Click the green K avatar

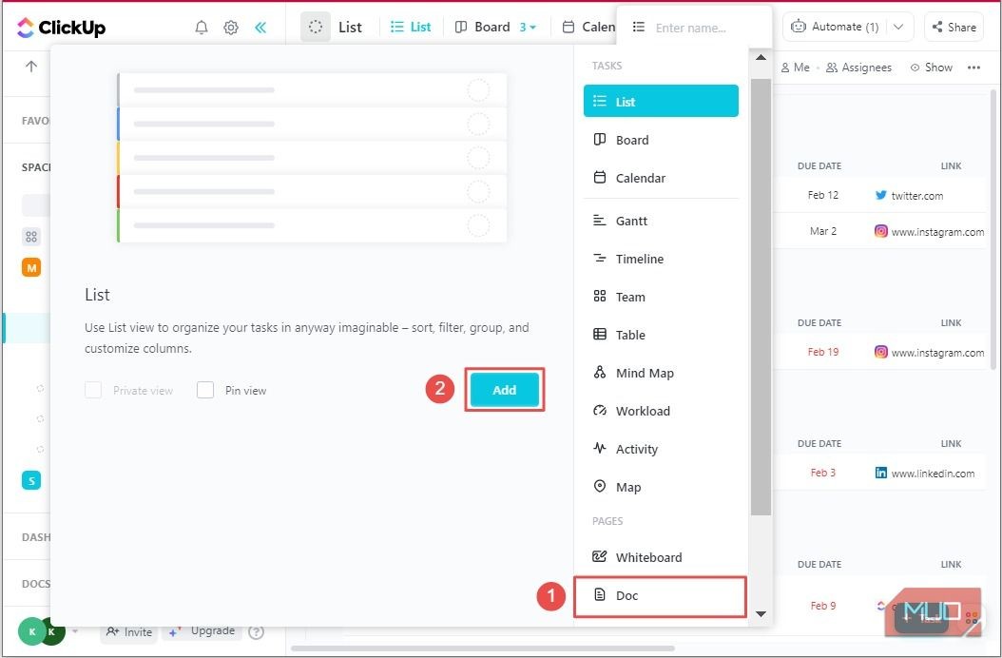32,631
